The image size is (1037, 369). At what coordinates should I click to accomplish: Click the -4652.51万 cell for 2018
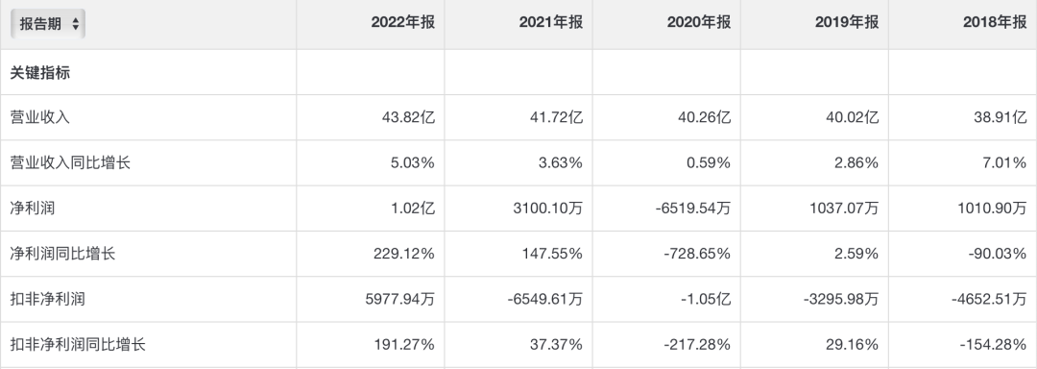click(x=989, y=299)
